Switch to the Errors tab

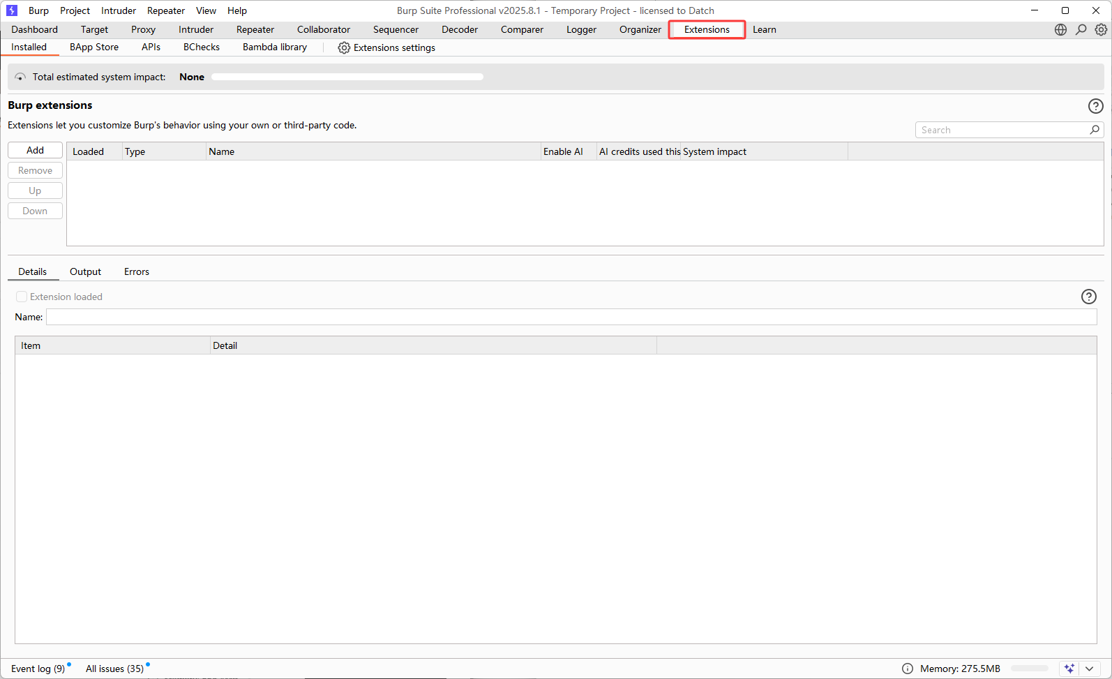tap(137, 271)
